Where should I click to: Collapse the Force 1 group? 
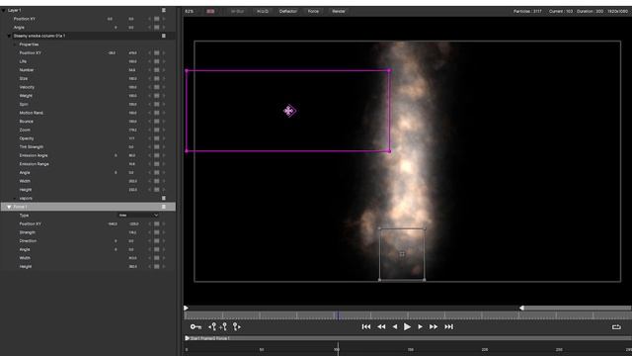[x=9, y=207]
